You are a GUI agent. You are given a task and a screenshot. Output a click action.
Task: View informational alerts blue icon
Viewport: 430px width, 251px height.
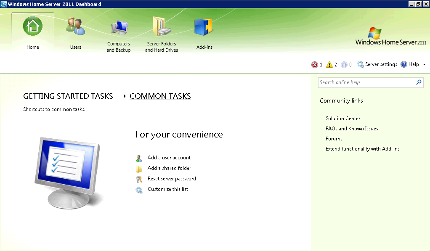pos(344,65)
